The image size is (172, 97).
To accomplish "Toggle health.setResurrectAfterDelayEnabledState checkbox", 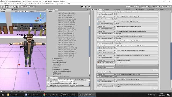I will click(117, 29).
